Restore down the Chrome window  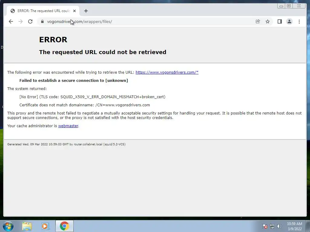(289, 6)
